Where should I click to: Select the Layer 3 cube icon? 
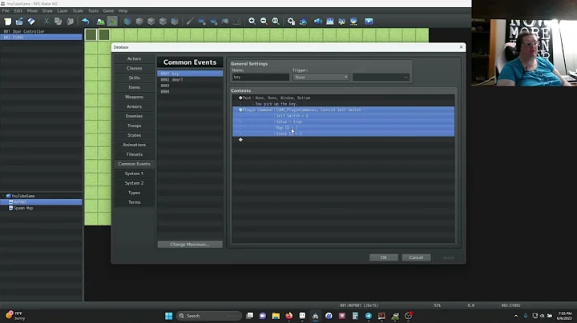coord(163,22)
